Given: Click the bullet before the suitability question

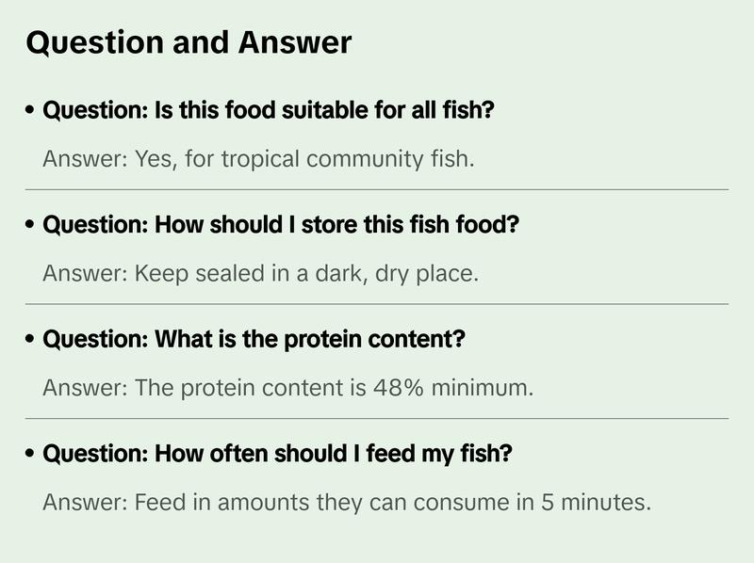Looking at the screenshot, I should [33, 112].
